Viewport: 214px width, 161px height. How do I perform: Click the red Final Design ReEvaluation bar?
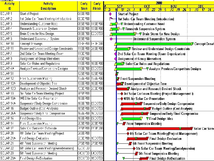144,159
